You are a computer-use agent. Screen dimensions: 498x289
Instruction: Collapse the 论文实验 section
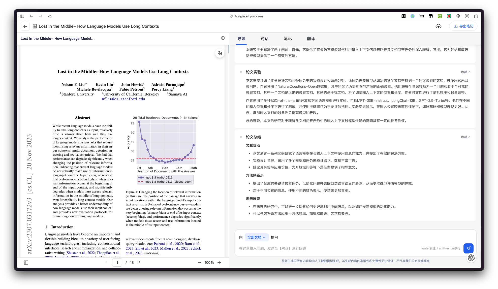click(x=465, y=72)
